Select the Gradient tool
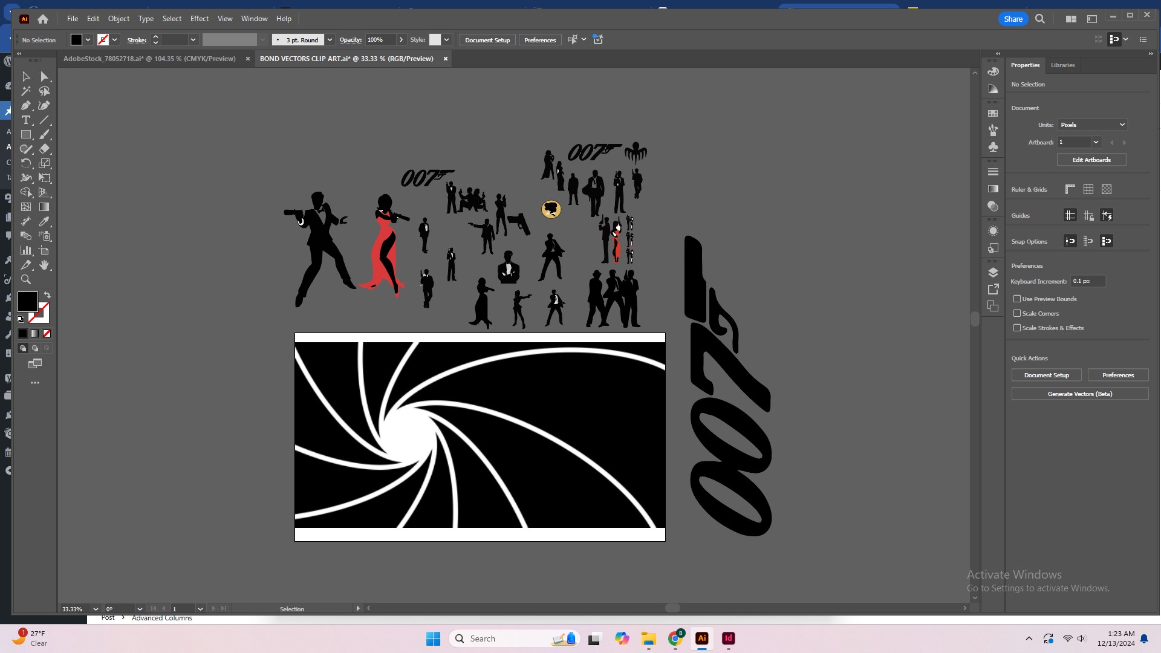The image size is (1161, 653). click(x=44, y=207)
